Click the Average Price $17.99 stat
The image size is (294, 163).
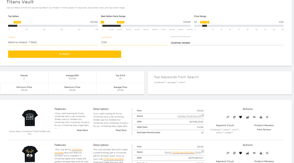point(120,88)
